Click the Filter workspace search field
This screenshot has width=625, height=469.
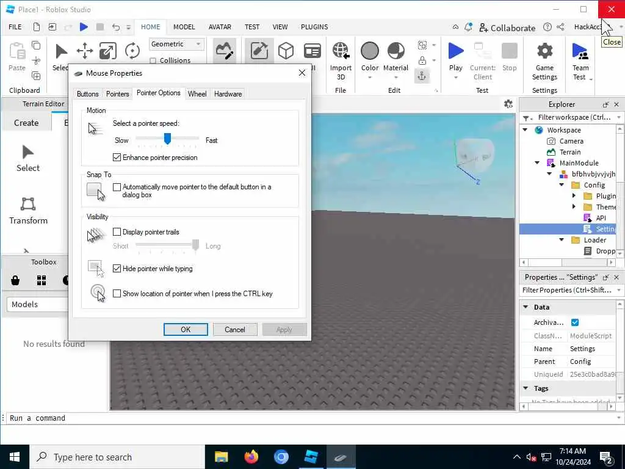tap(574, 117)
